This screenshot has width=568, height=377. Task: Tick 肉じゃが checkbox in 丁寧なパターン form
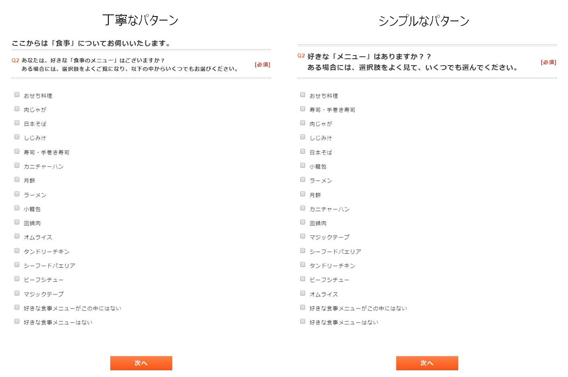(17, 109)
